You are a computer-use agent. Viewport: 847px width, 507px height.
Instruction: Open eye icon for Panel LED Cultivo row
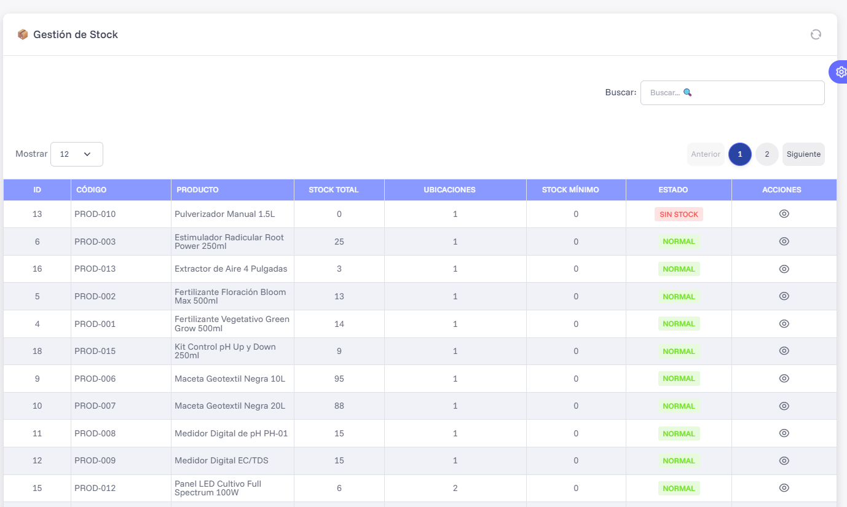click(x=784, y=488)
